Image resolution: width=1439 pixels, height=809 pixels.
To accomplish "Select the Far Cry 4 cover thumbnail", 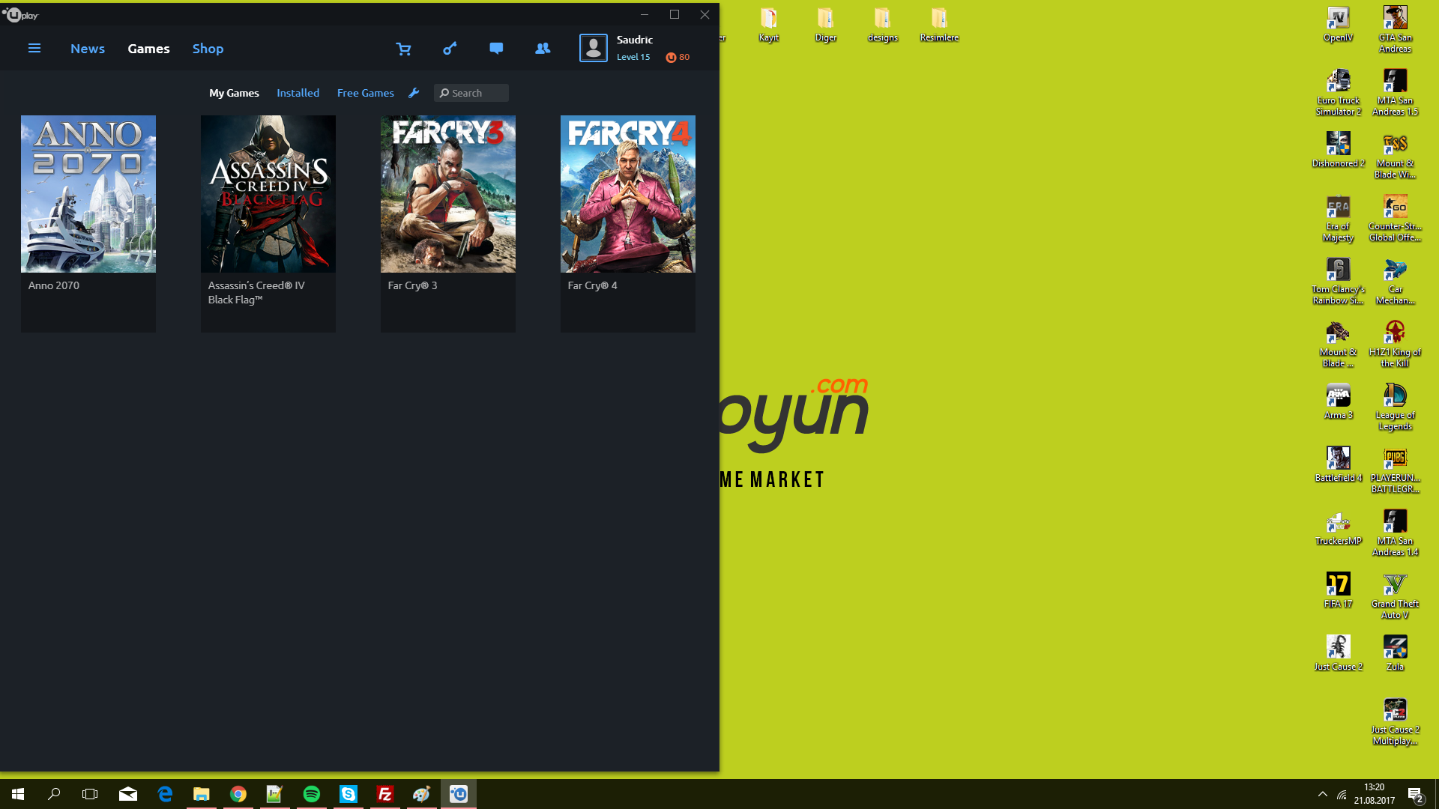I will pyautogui.click(x=628, y=194).
